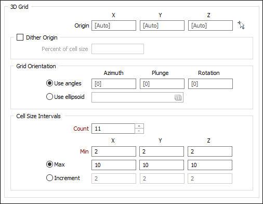The image size is (263, 204).
Task: Click the Plunge angle field
Action: click(x=162, y=84)
